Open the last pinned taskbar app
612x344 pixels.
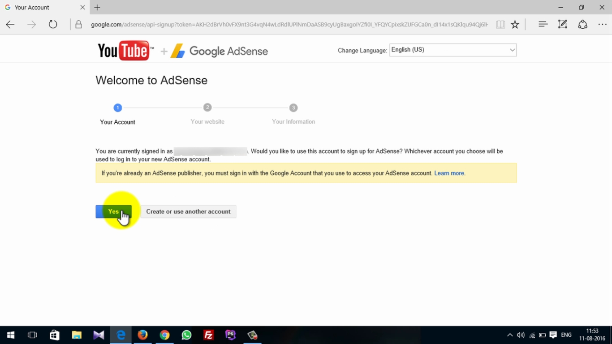[252, 335]
